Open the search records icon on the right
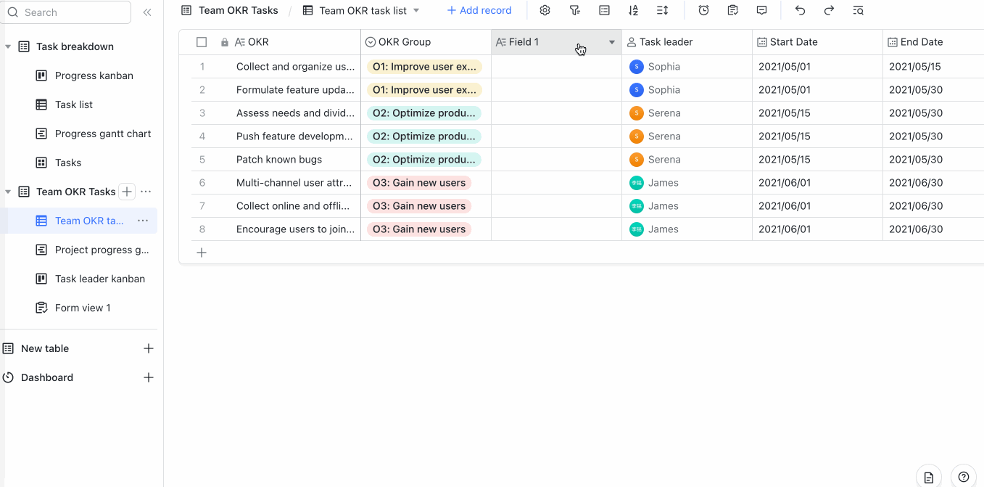This screenshot has width=984, height=487. [x=858, y=10]
